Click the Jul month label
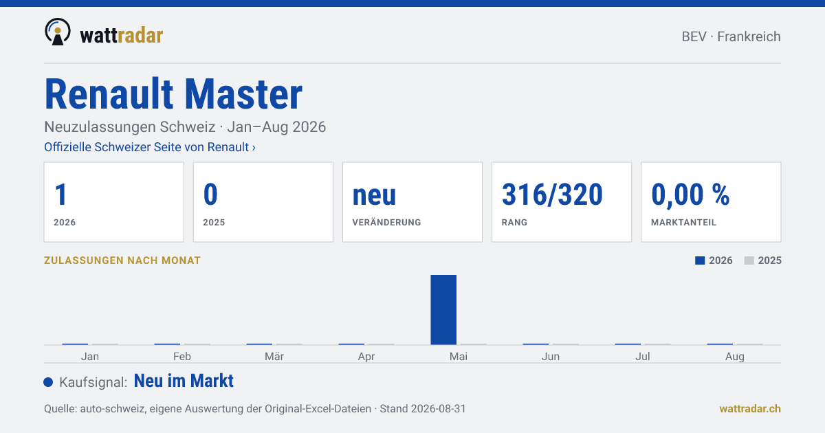Screen dimensions: 825x433 pos(643,356)
